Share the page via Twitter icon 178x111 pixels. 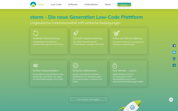click(x=174, y=52)
